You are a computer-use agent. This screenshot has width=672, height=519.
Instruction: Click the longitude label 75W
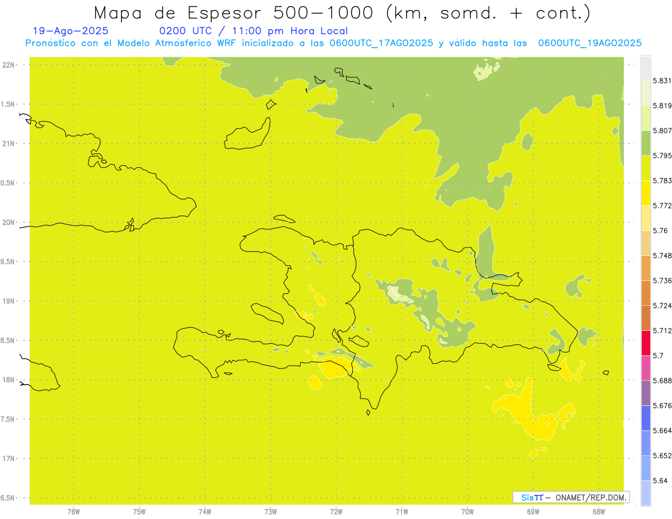point(139,512)
